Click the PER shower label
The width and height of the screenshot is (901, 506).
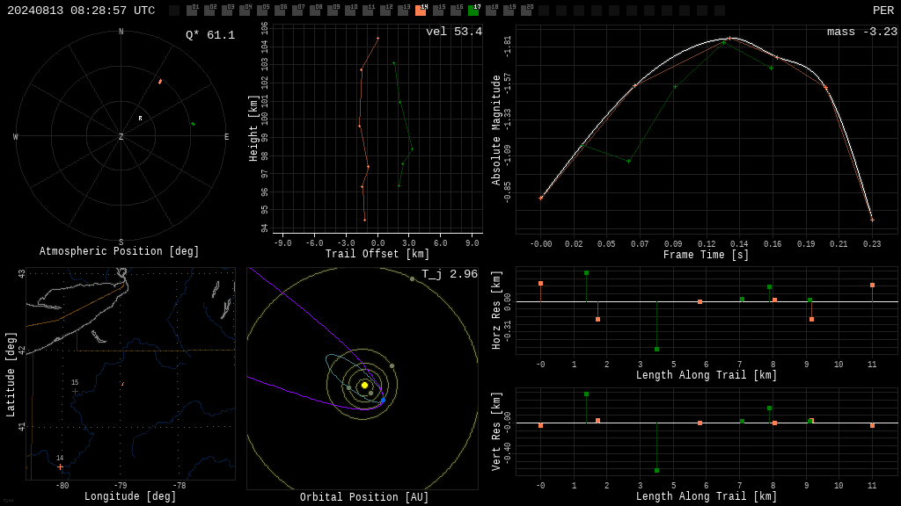[x=883, y=11]
